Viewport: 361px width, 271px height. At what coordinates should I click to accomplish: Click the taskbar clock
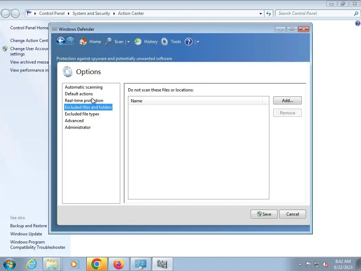(343, 264)
